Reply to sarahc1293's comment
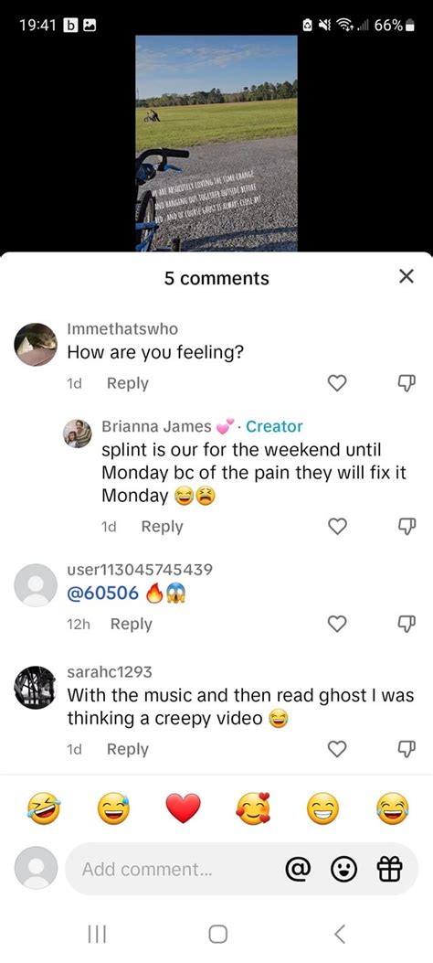The width and height of the screenshot is (433, 963). pyautogui.click(x=128, y=749)
